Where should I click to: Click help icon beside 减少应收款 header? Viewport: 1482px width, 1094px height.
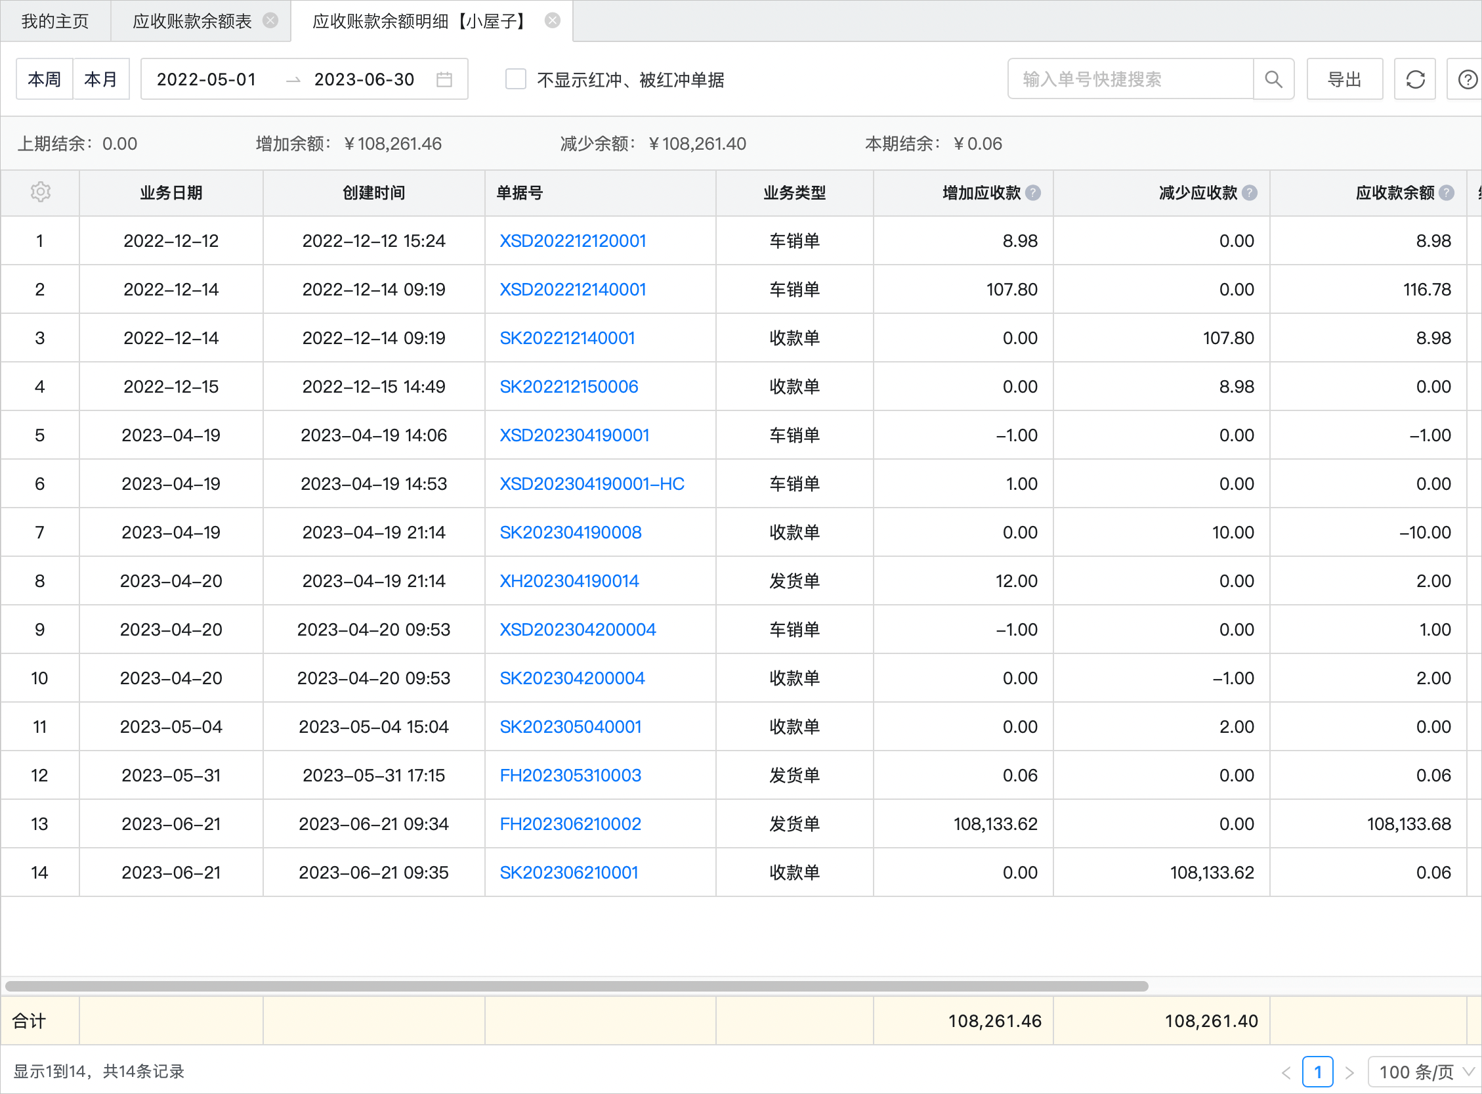coord(1249,192)
